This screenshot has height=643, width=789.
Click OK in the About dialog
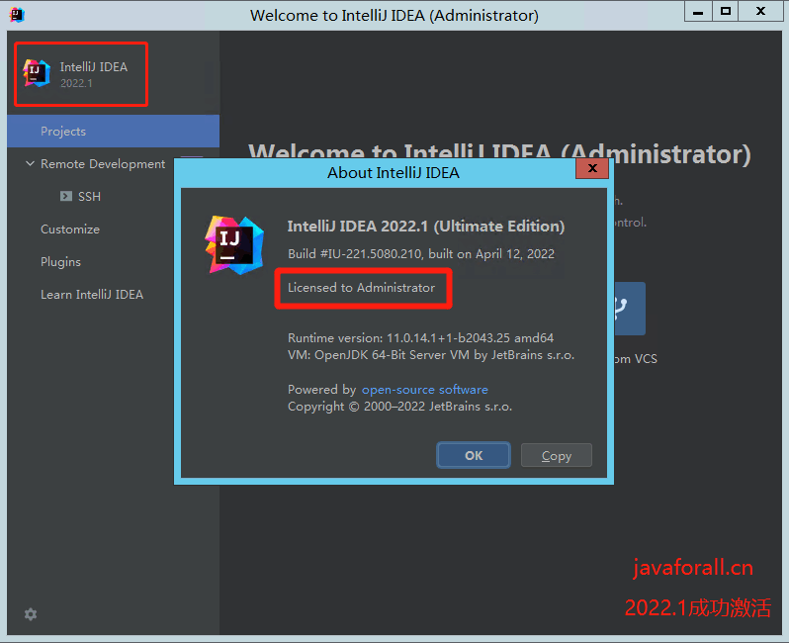point(474,455)
